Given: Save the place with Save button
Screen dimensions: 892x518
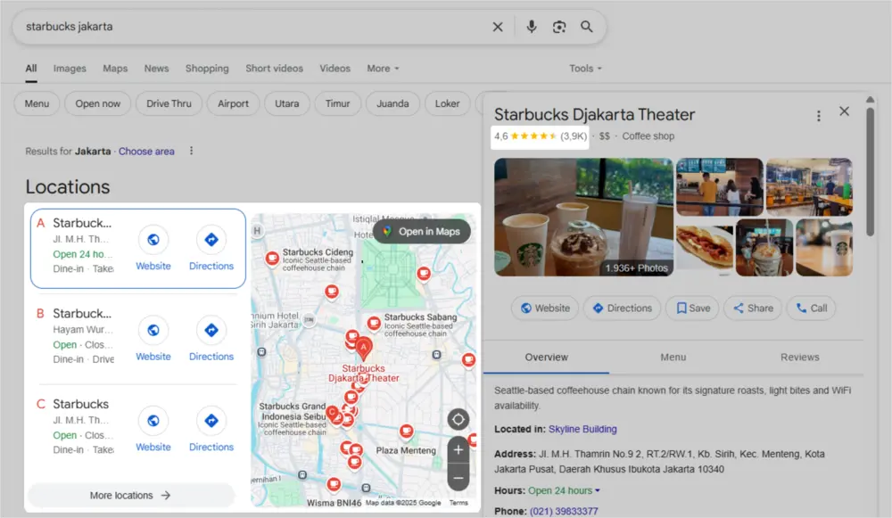Looking at the screenshot, I should (692, 308).
